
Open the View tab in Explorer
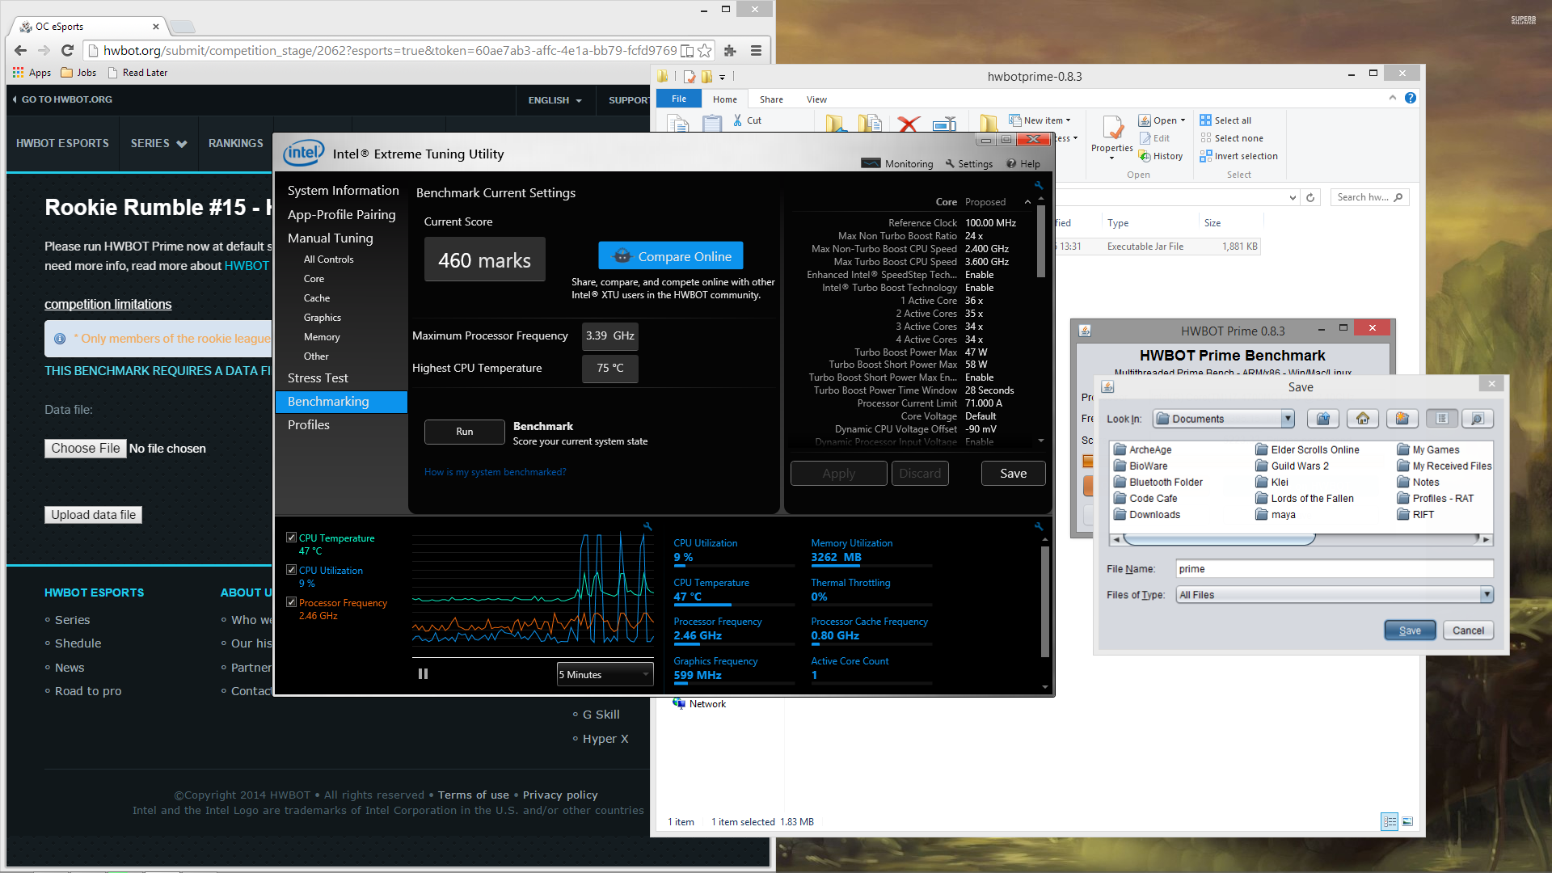816,99
